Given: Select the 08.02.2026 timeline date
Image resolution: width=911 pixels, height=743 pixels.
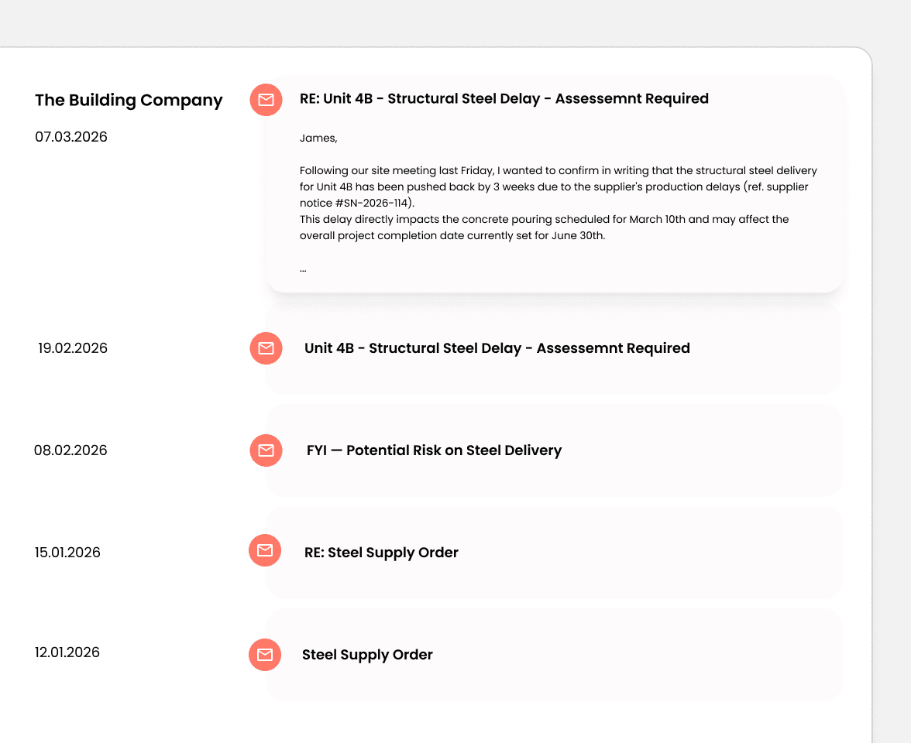Looking at the screenshot, I should [x=70, y=450].
